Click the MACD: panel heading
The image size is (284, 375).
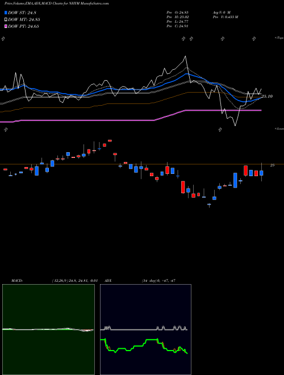tap(17, 281)
